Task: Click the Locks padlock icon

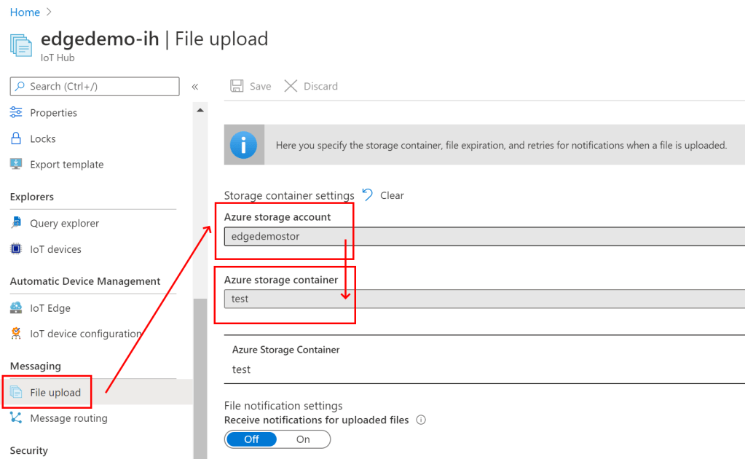Action: 16,138
